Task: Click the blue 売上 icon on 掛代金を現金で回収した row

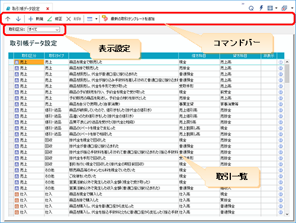Action: coord(17,140)
